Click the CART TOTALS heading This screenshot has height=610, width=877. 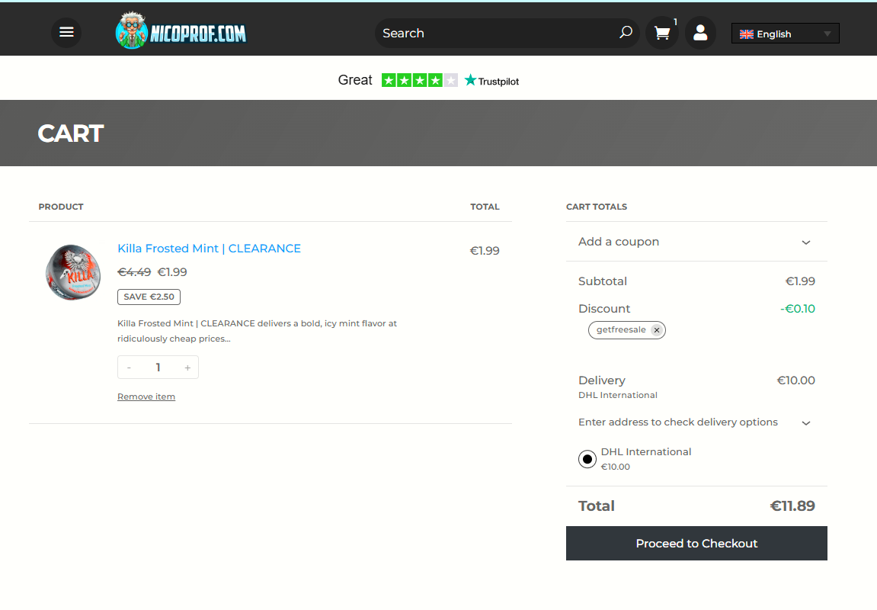pyautogui.click(x=597, y=207)
